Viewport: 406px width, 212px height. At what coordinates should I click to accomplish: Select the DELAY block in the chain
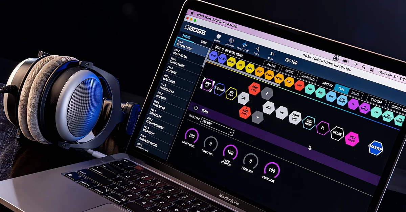point(337,133)
